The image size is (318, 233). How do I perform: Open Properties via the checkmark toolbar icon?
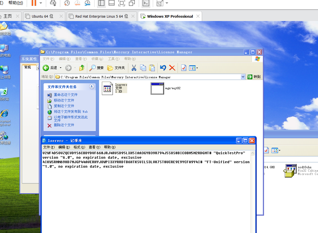click(x=184, y=68)
